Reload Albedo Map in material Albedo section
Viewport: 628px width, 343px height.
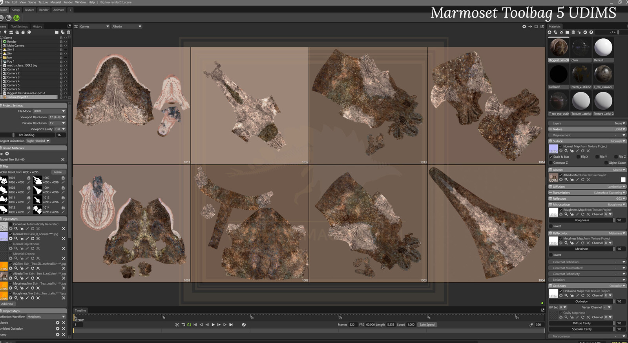click(x=582, y=180)
